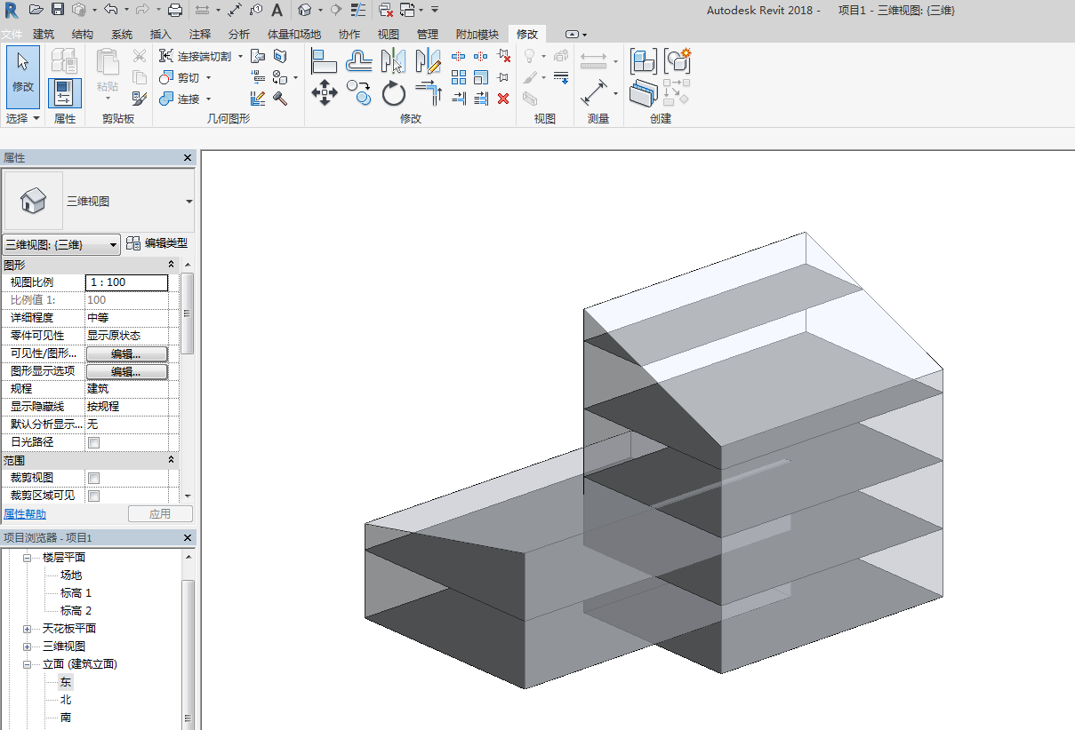Viewport: 1075px width, 730px height.
Task: Open the 属性帮助 link
Action: click(x=25, y=514)
